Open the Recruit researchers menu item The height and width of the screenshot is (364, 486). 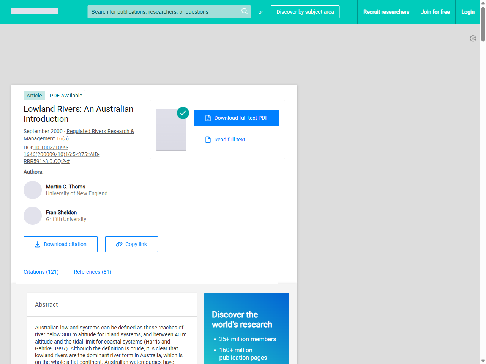(386, 12)
